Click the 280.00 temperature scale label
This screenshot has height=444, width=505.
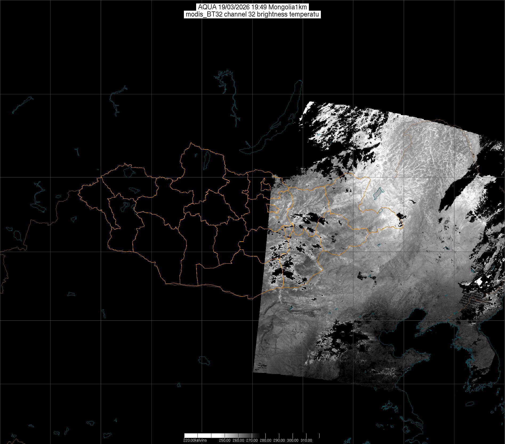(265, 440)
